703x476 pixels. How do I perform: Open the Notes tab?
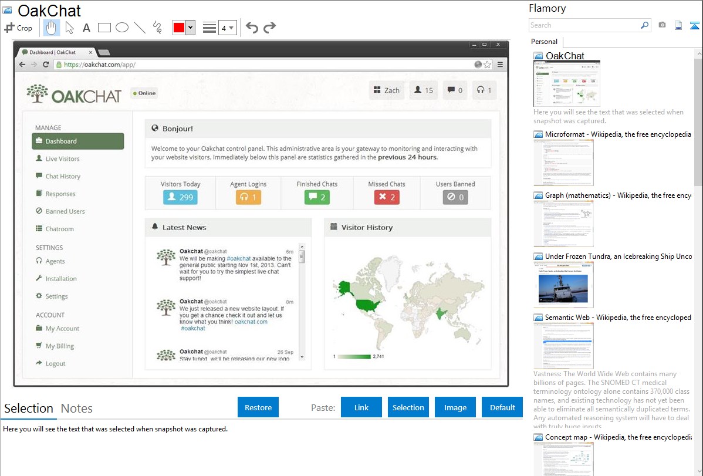point(77,409)
